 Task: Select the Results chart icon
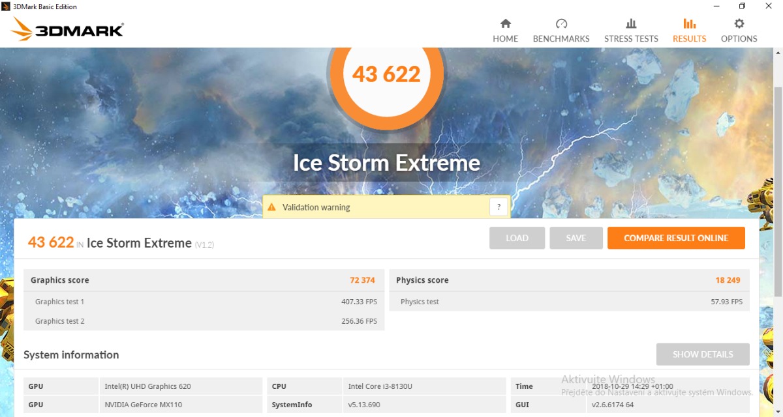tap(689, 24)
